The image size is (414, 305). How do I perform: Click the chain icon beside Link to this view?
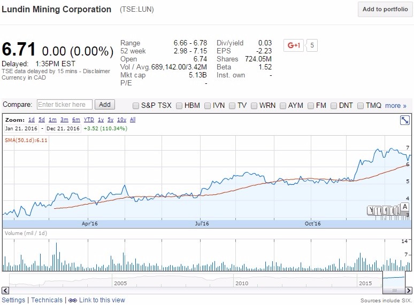click(x=73, y=300)
